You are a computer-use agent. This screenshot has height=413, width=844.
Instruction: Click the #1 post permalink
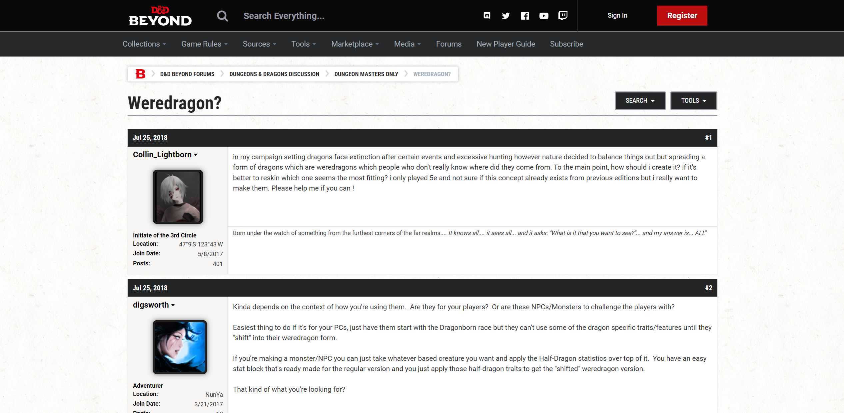708,138
